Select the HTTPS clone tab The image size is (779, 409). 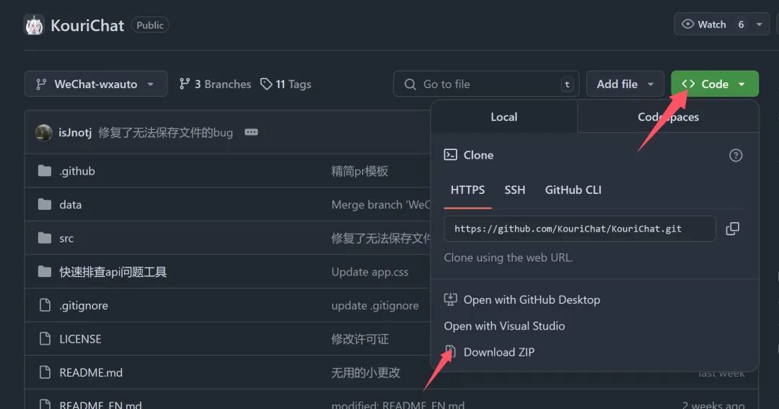(x=467, y=190)
